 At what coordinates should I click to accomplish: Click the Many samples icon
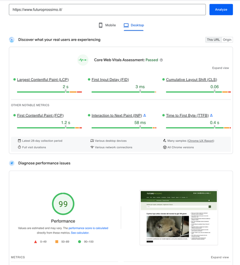click(x=165, y=141)
